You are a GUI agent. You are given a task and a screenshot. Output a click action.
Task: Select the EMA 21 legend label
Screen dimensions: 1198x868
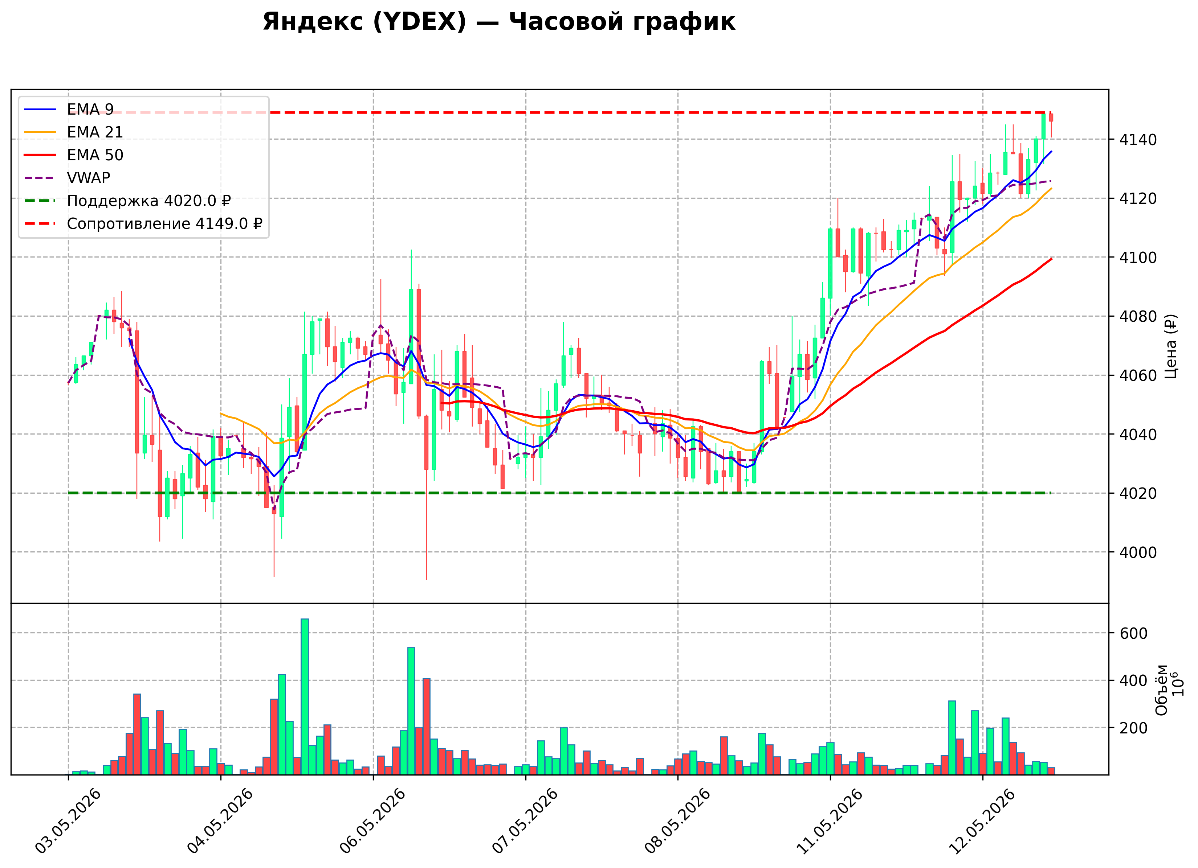[94, 132]
